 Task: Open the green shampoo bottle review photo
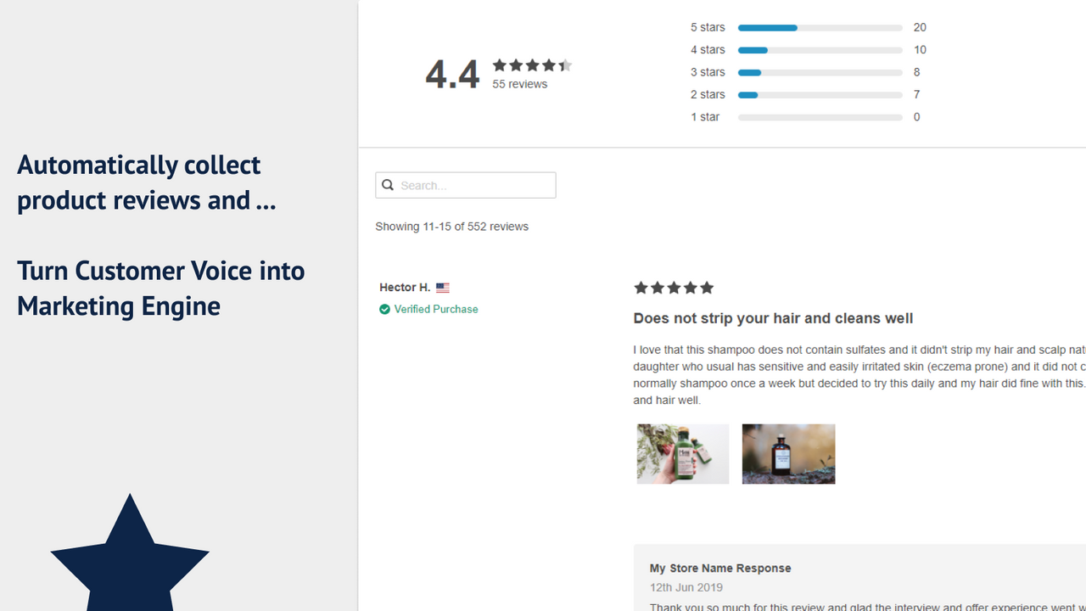[683, 454]
